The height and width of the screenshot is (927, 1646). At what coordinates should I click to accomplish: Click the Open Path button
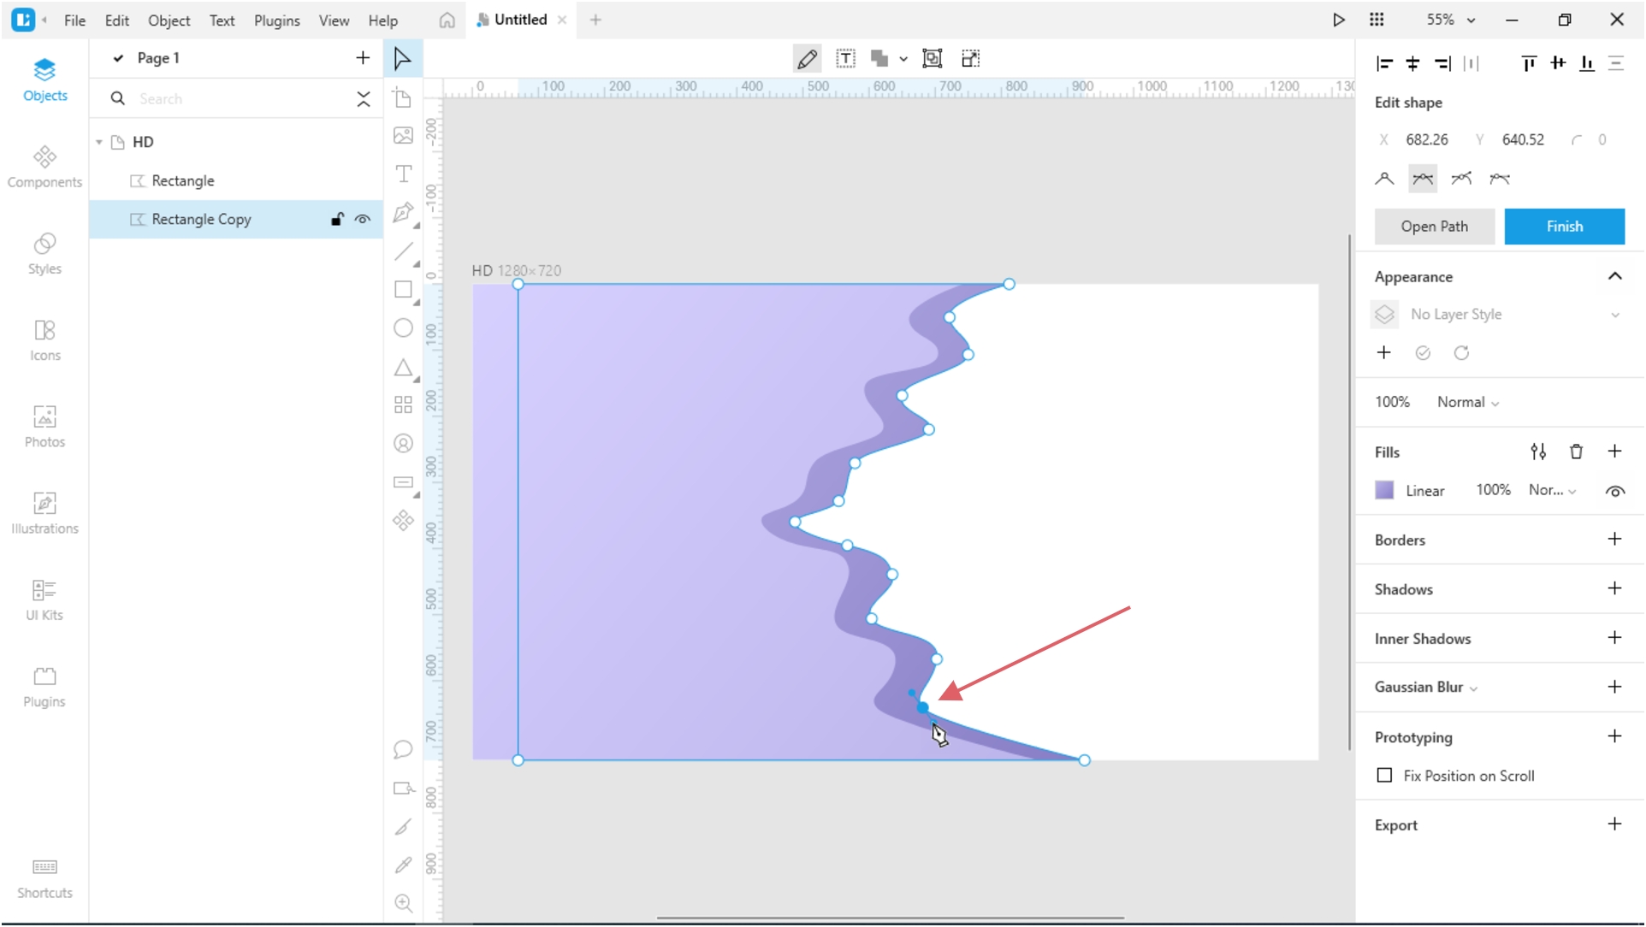click(x=1435, y=226)
